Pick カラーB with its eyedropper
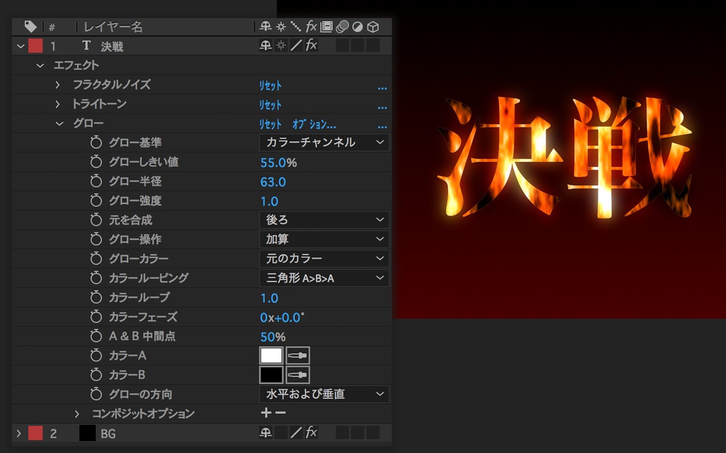 [298, 375]
